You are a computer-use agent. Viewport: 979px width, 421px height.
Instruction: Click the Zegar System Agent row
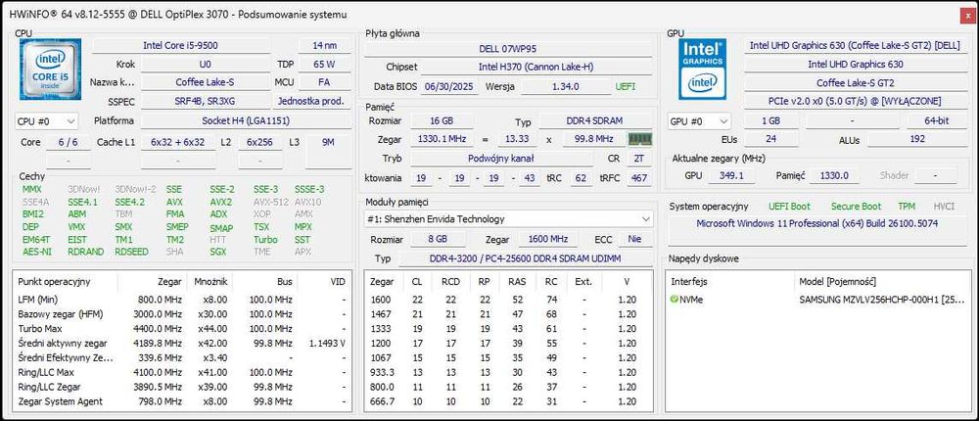pos(182,401)
